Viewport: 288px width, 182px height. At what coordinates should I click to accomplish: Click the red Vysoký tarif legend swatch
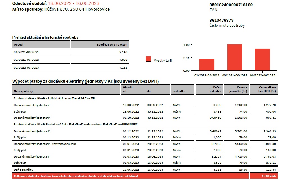[148, 59]
